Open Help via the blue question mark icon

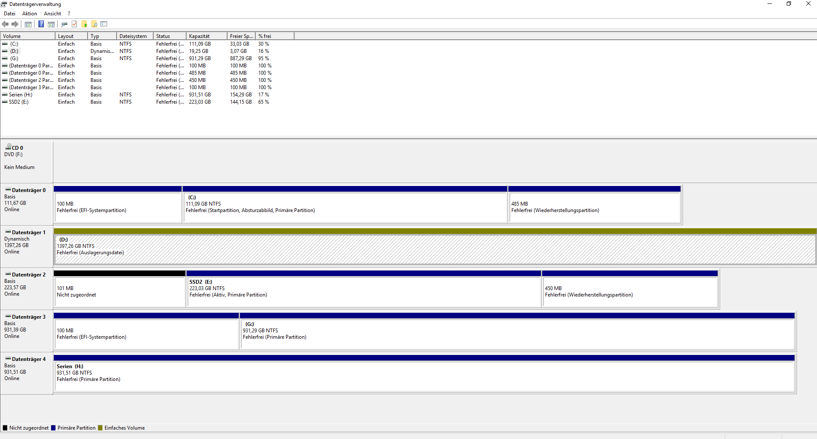coord(41,24)
